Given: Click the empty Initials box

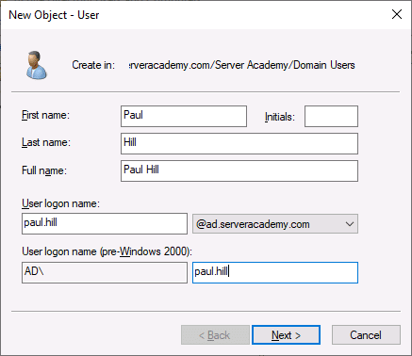Looking at the screenshot, I should (x=331, y=116).
